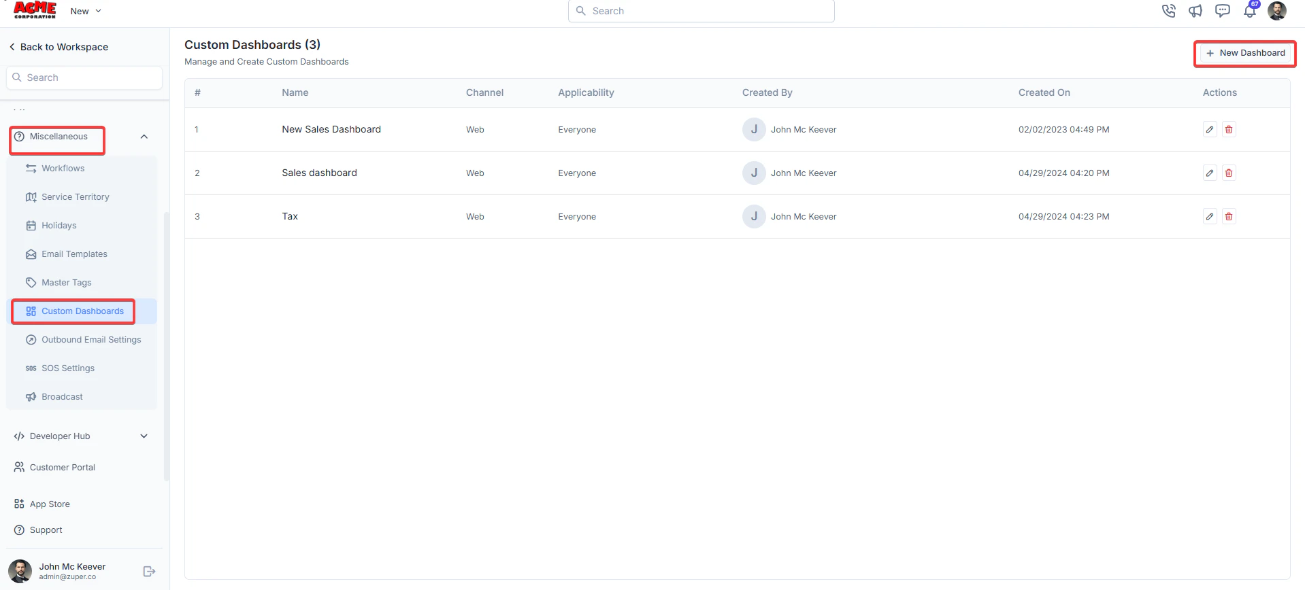Screen dimensions: 1305x590
Task: Click the logout icon beside John Mc Keever
Action: 149,572
